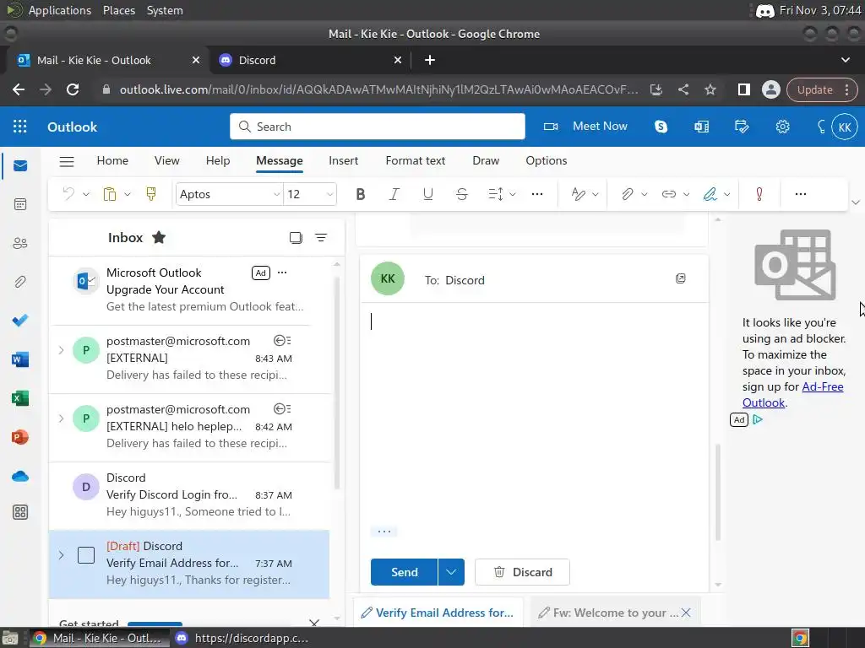Expand the Draft Discord conversation chevron

[61, 555]
